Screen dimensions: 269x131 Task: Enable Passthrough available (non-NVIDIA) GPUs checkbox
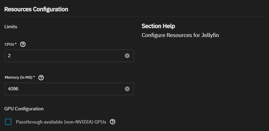(x=8, y=122)
